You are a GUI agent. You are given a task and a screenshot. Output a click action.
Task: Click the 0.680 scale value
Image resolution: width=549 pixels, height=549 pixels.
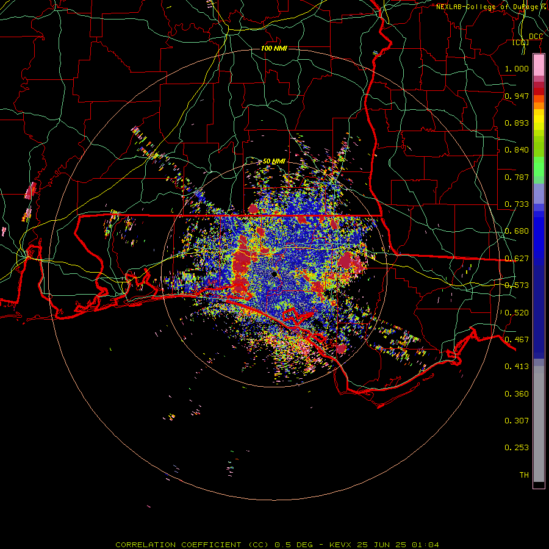coord(517,231)
